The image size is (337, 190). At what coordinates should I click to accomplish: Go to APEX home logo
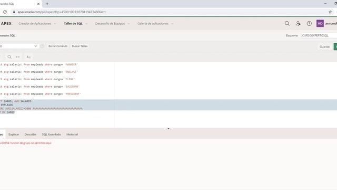click(6, 23)
